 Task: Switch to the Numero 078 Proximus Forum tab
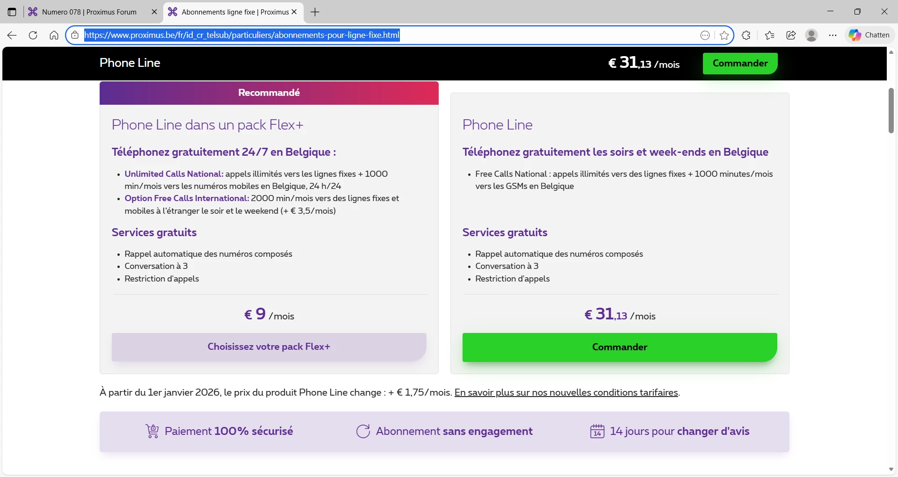[x=89, y=12]
